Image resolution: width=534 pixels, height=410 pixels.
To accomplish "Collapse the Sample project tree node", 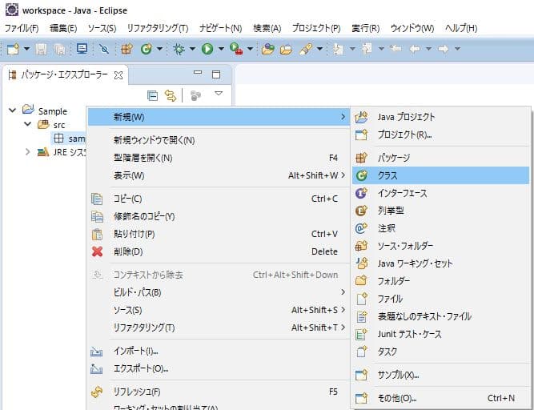I will coord(12,111).
